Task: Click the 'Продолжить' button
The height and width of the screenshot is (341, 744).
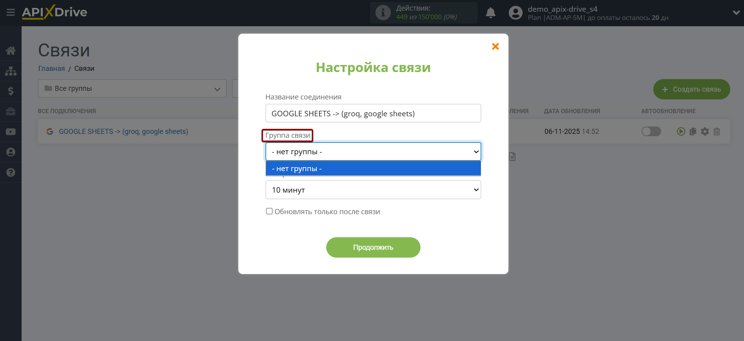Action: (x=373, y=247)
